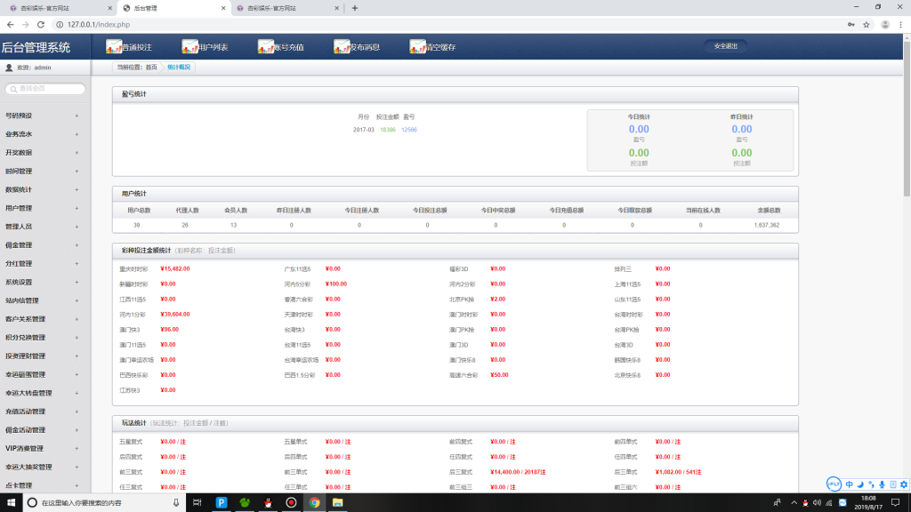The image size is (911, 512).
Task: Click the browser reload icon
Action: (40, 24)
